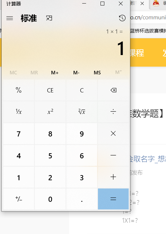Viewport: 166px width, 234px height.
Task: Click the divide operator key
Action: tap(113, 112)
